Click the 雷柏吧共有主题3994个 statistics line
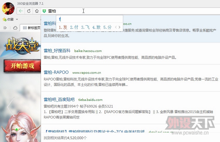 pyautogui.click(x=78, y=106)
